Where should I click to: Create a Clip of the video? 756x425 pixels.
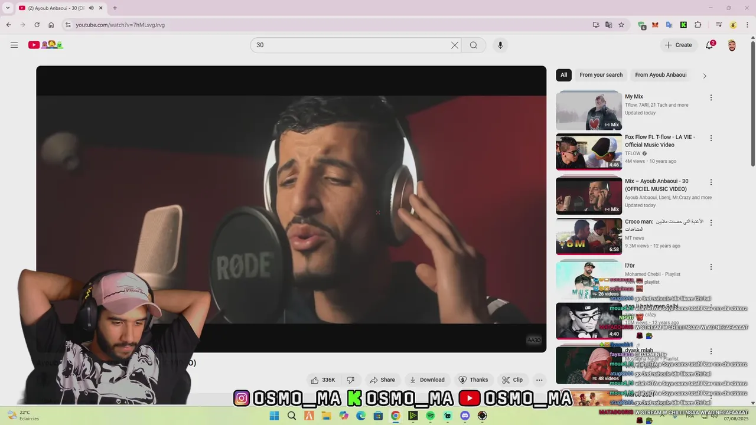(512, 380)
